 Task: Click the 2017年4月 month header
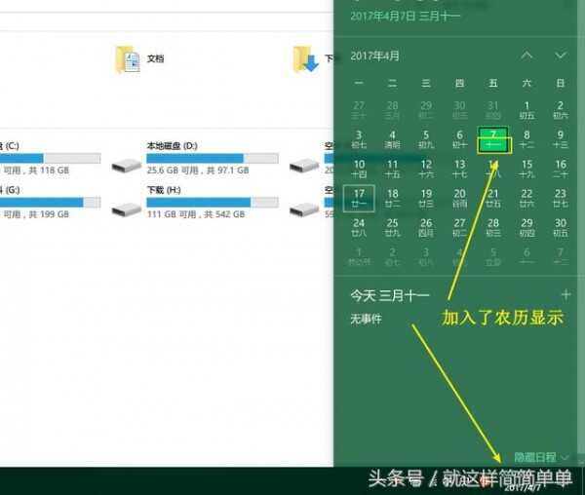coord(375,56)
